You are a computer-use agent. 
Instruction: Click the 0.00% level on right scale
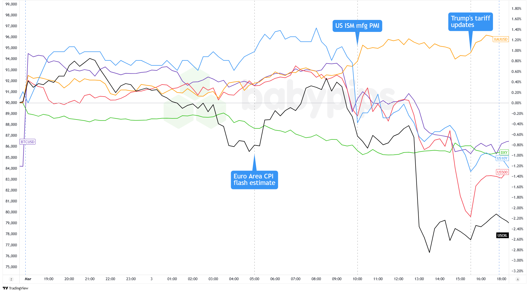(x=516, y=103)
